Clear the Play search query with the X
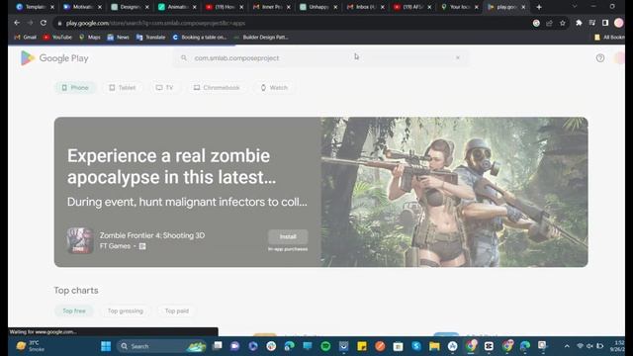This screenshot has width=633, height=356. tap(458, 57)
